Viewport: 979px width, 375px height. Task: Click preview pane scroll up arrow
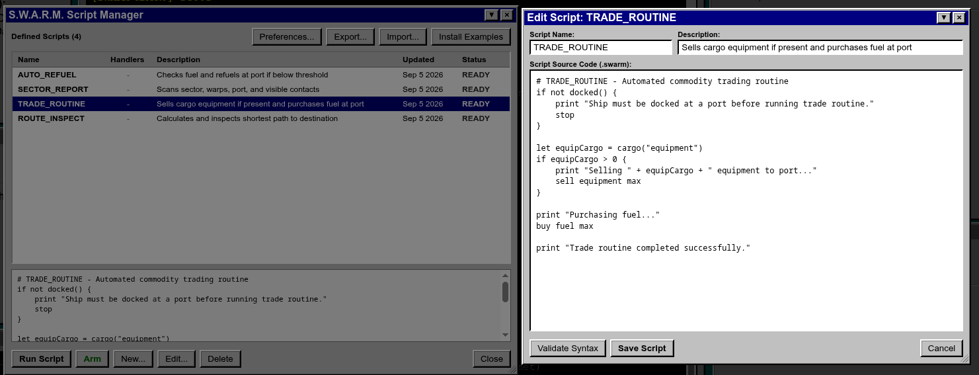pyautogui.click(x=505, y=276)
